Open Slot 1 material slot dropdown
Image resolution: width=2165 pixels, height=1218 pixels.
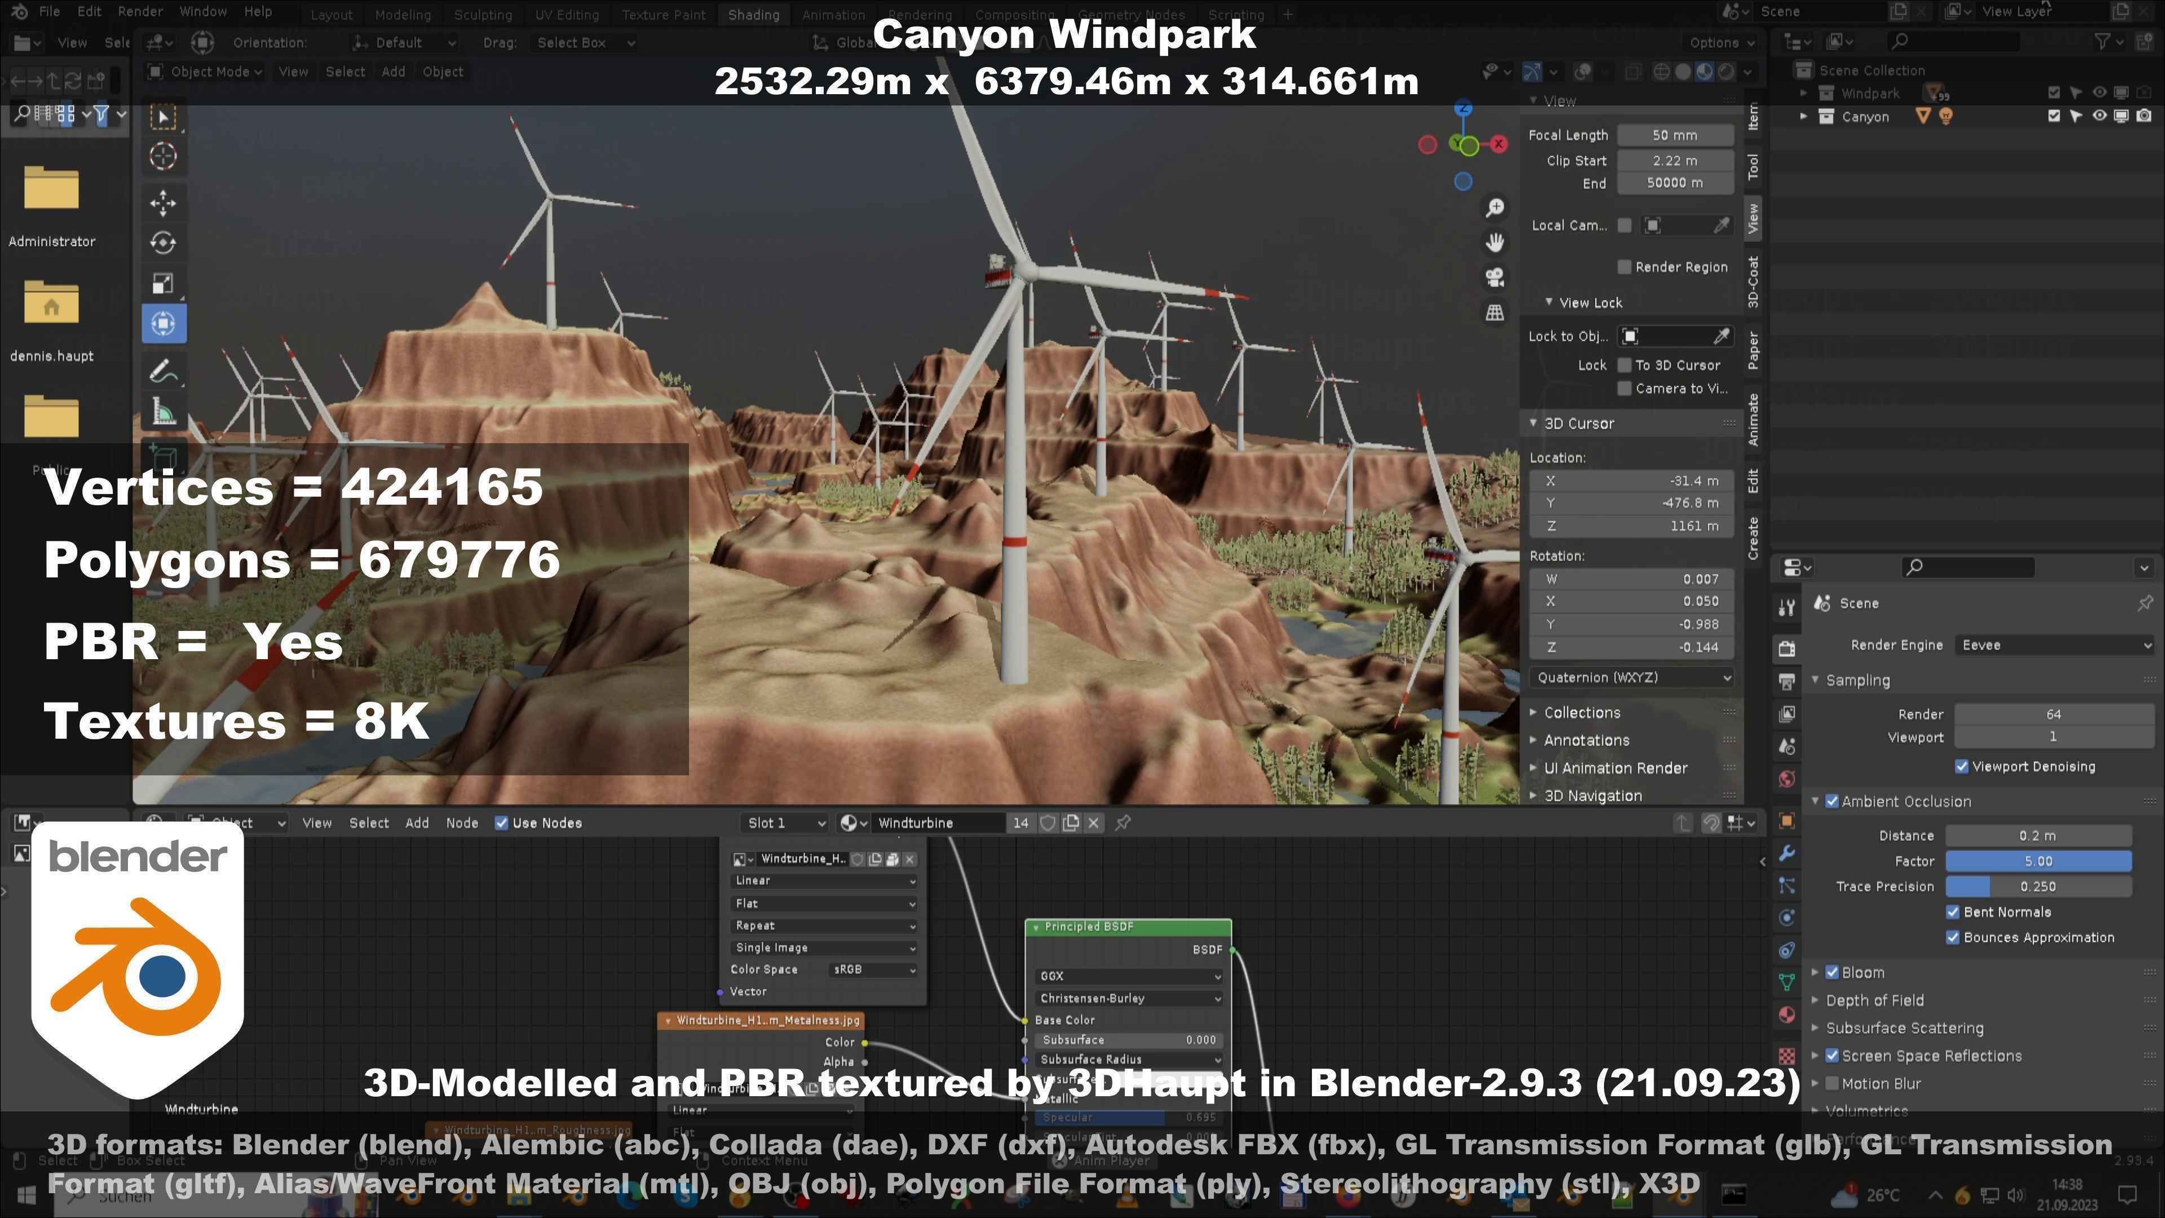coord(786,823)
